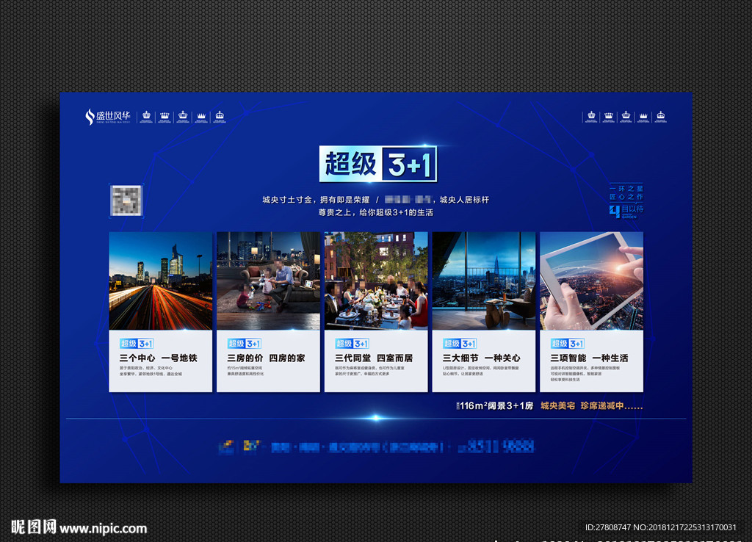Open the family living room photo
Image resolution: width=752 pixels, height=542 pixels.
(268, 281)
